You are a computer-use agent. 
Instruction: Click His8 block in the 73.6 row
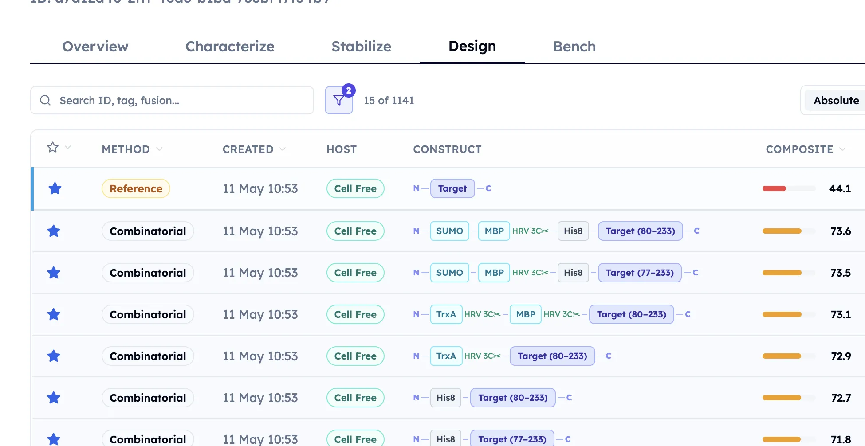[x=573, y=231]
